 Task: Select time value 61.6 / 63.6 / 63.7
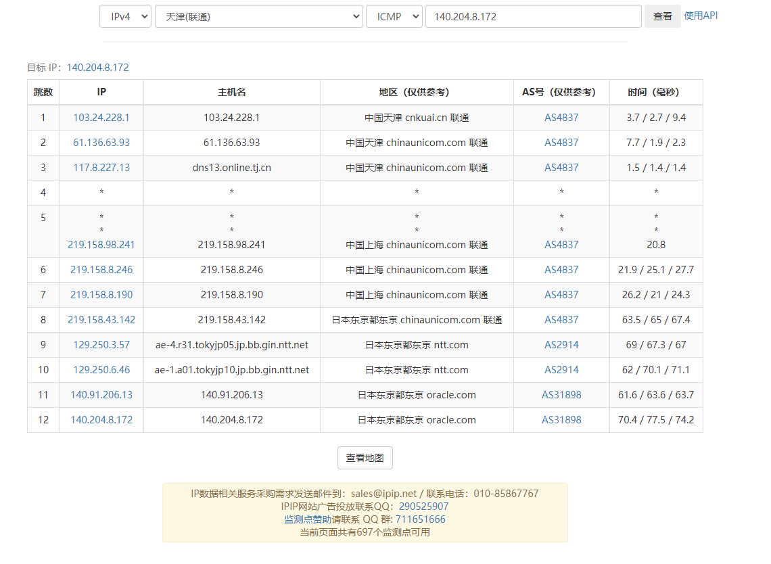(x=656, y=395)
